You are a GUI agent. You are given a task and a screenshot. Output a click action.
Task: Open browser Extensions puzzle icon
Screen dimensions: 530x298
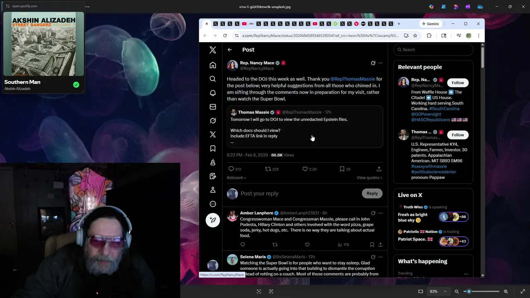point(429,36)
